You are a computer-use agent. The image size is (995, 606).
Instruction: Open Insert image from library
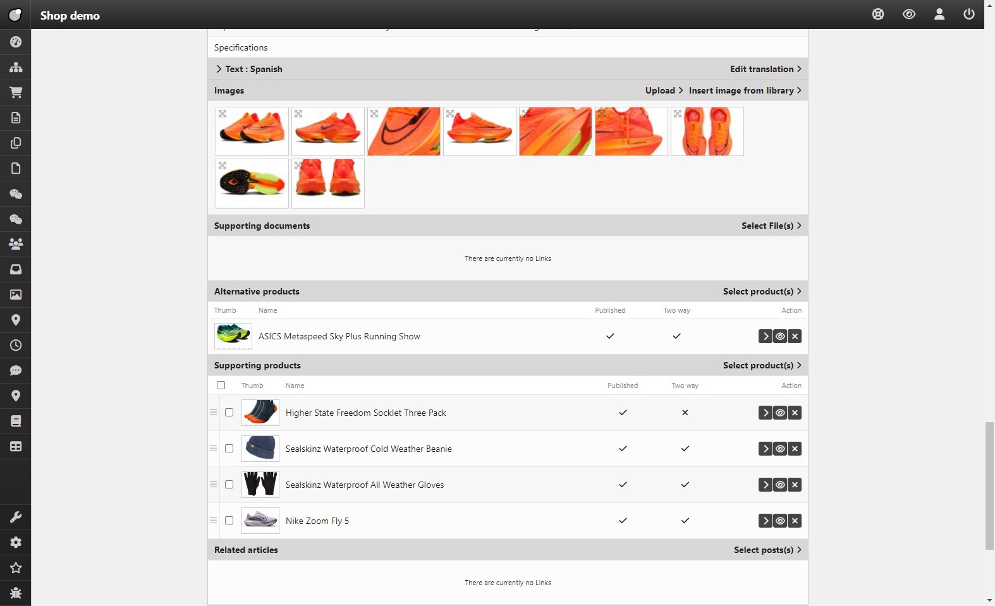pyautogui.click(x=745, y=90)
